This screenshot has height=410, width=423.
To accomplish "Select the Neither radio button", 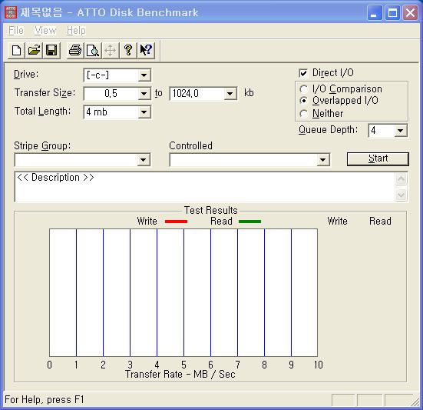I will [303, 114].
